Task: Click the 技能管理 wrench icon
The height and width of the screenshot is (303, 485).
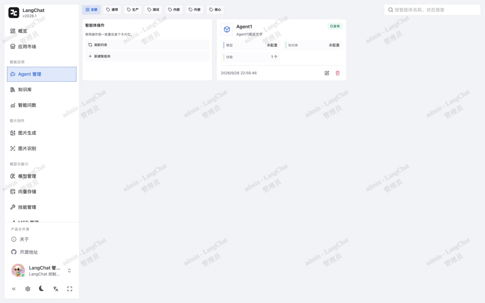Action: click(x=13, y=207)
